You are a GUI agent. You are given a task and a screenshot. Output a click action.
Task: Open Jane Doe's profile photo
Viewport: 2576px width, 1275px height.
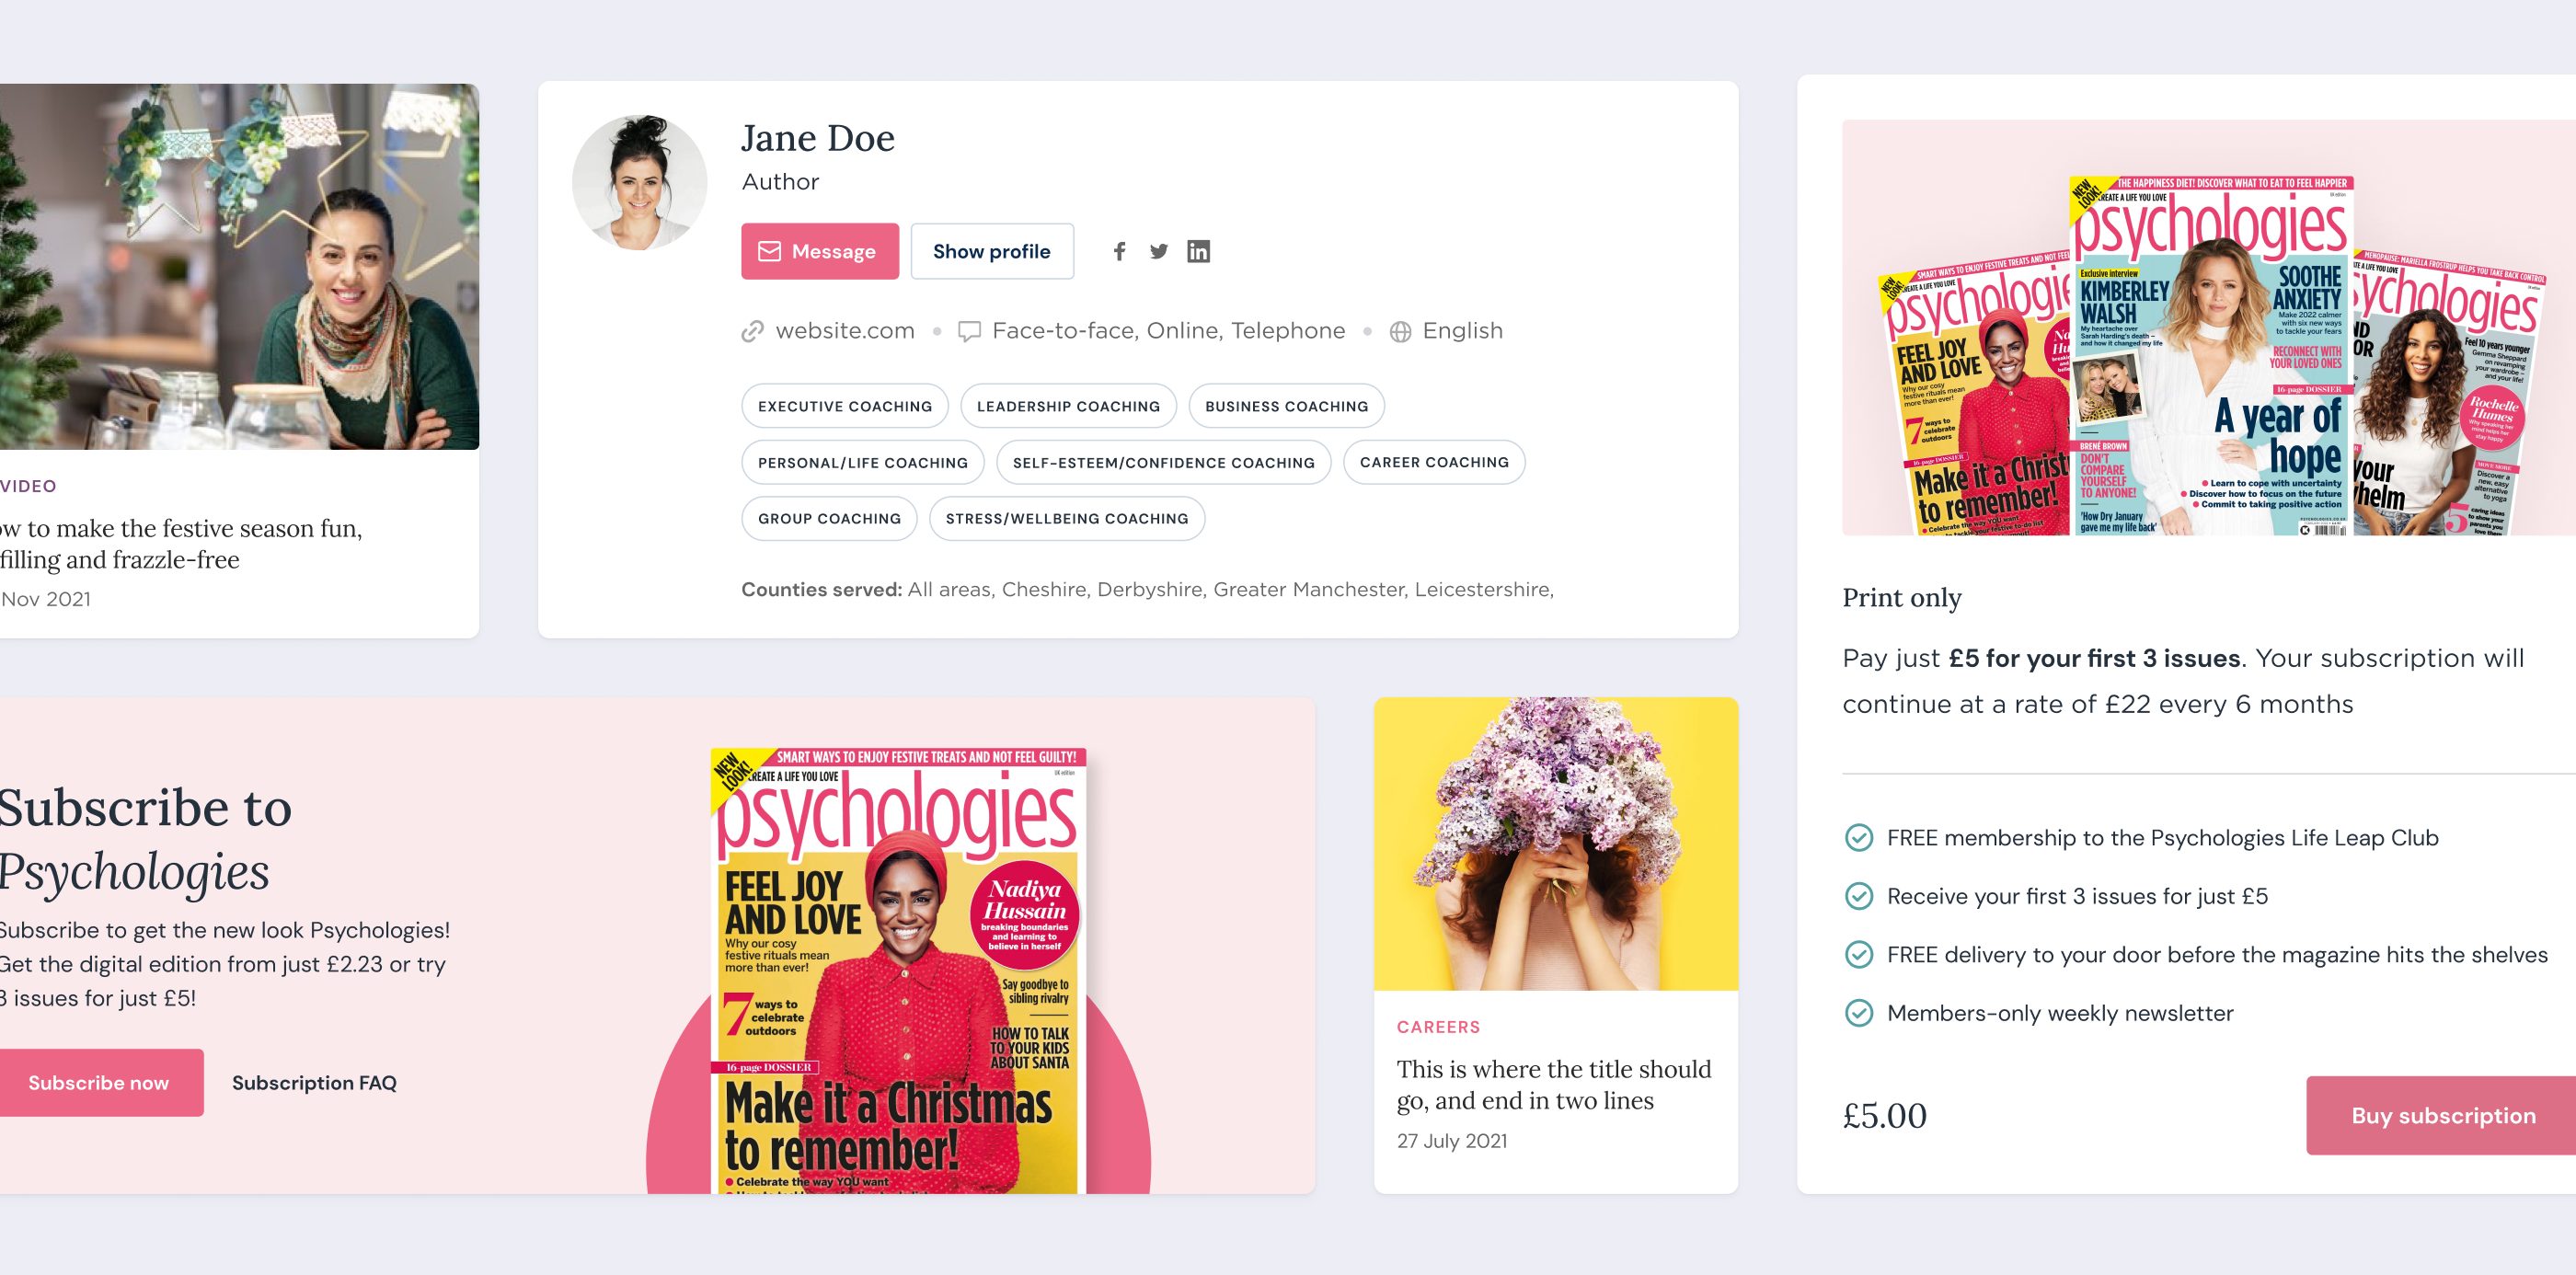640,182
